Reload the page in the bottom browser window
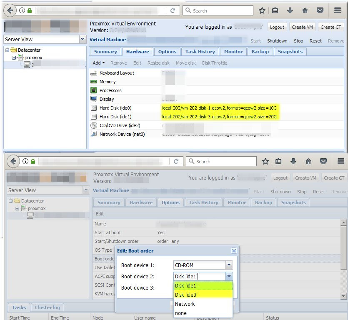The width and height of the screenshot is (348, 320). click(176, 161)
